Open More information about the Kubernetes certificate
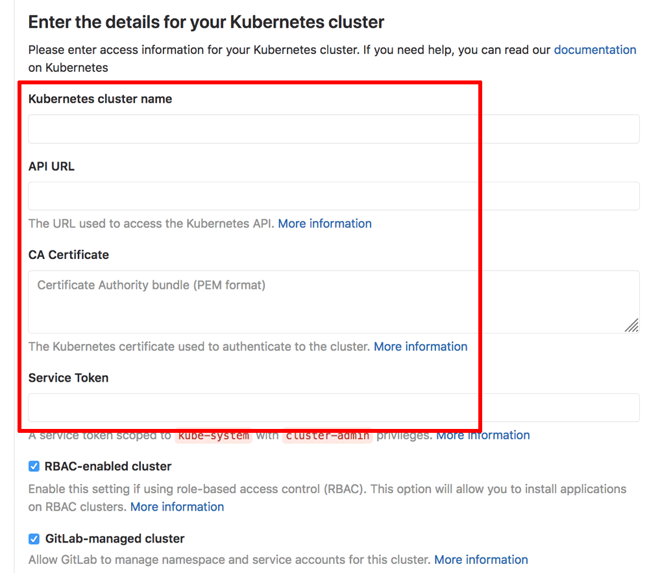This screenshot has height=573, width=649. [x=421, y=347]
